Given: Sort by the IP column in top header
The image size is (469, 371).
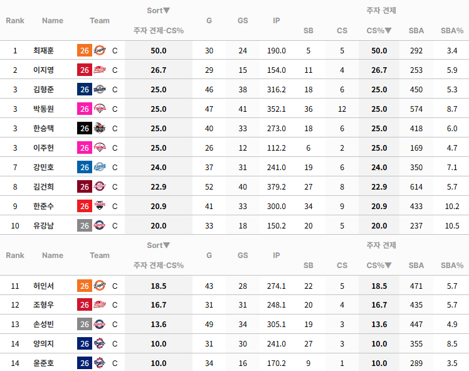Looking at the screenshot, I should (x=276, y=20).
